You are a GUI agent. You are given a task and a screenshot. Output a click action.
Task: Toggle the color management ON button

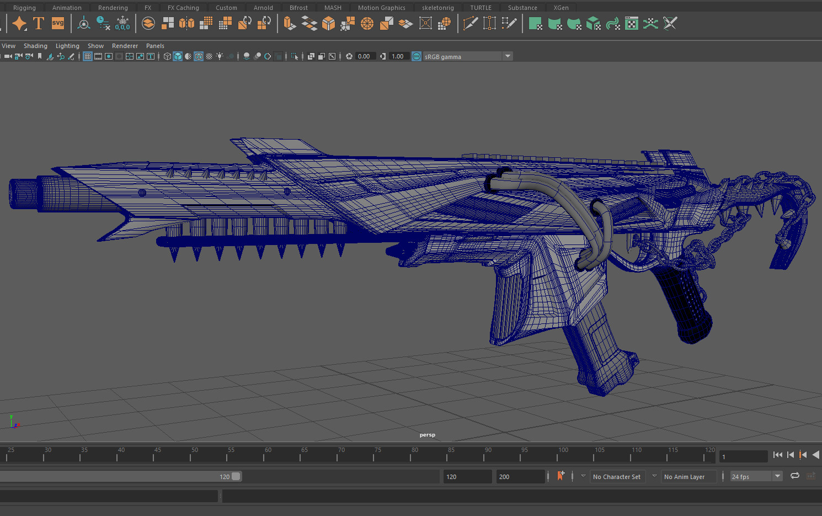point(417,56)
